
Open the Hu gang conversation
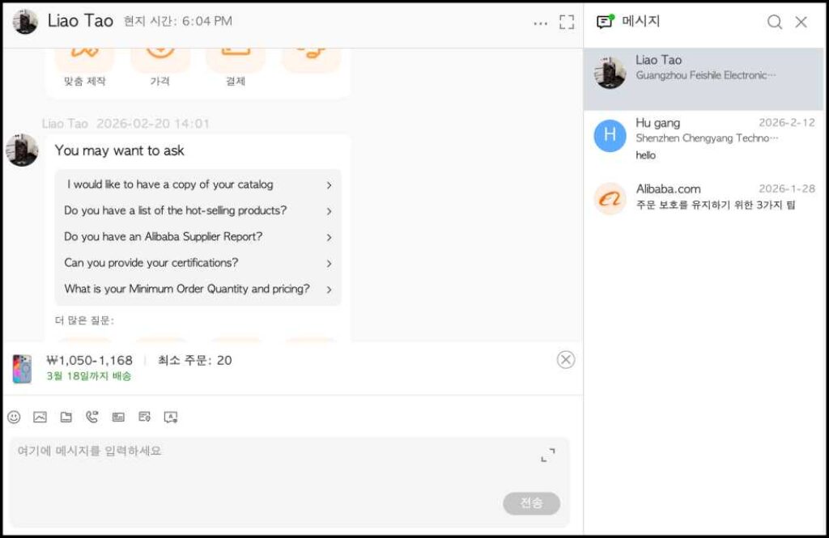tap(704, 138)
